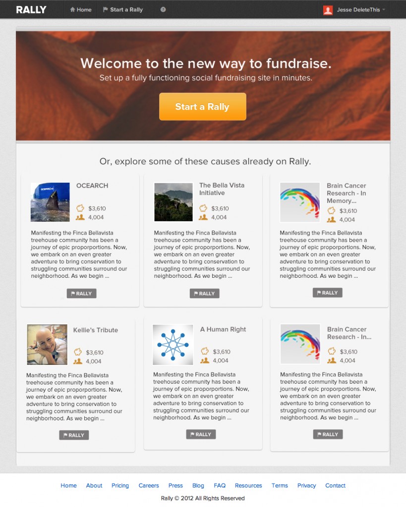The height and width of the screenshot is (507, 406).
Task: Click the piggy bank icon under OCEARCH
Action: [80, 208]
